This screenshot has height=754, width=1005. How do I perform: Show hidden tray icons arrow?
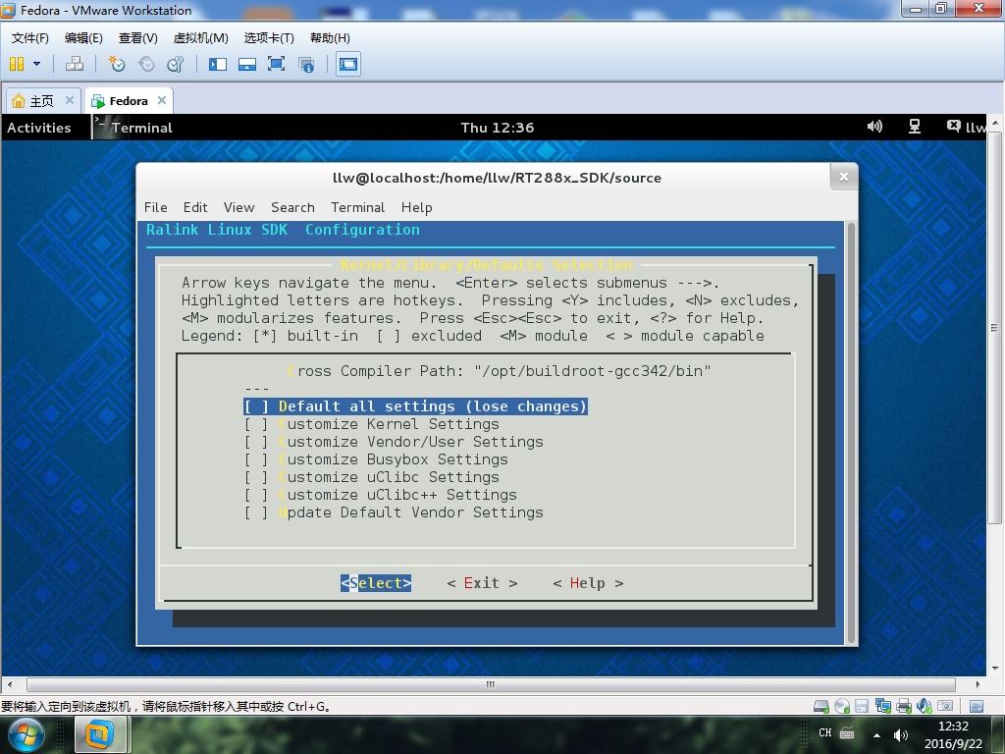point(876,734)
